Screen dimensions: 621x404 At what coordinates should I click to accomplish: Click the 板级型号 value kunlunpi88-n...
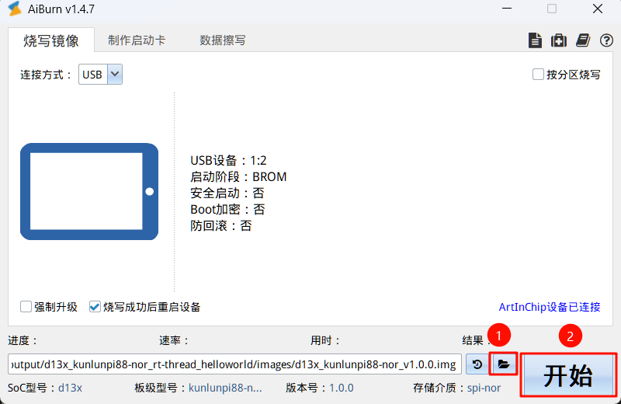pyautogui.click(x=225, y=388)
